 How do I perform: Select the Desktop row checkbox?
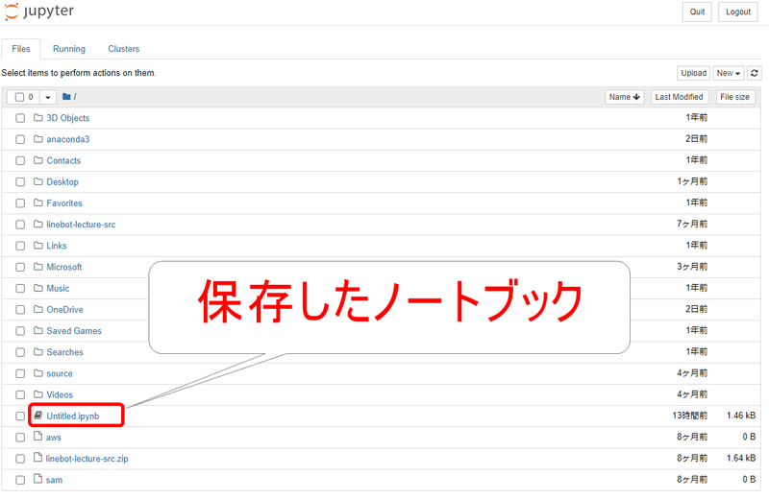[x=20, y=182]
